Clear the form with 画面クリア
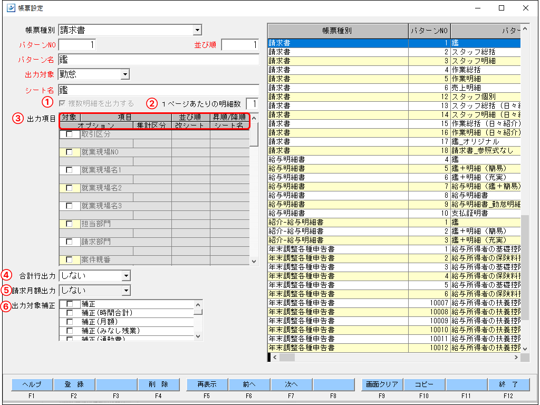Viewport: 540px width, 405px height. click(x=382, y=384)
